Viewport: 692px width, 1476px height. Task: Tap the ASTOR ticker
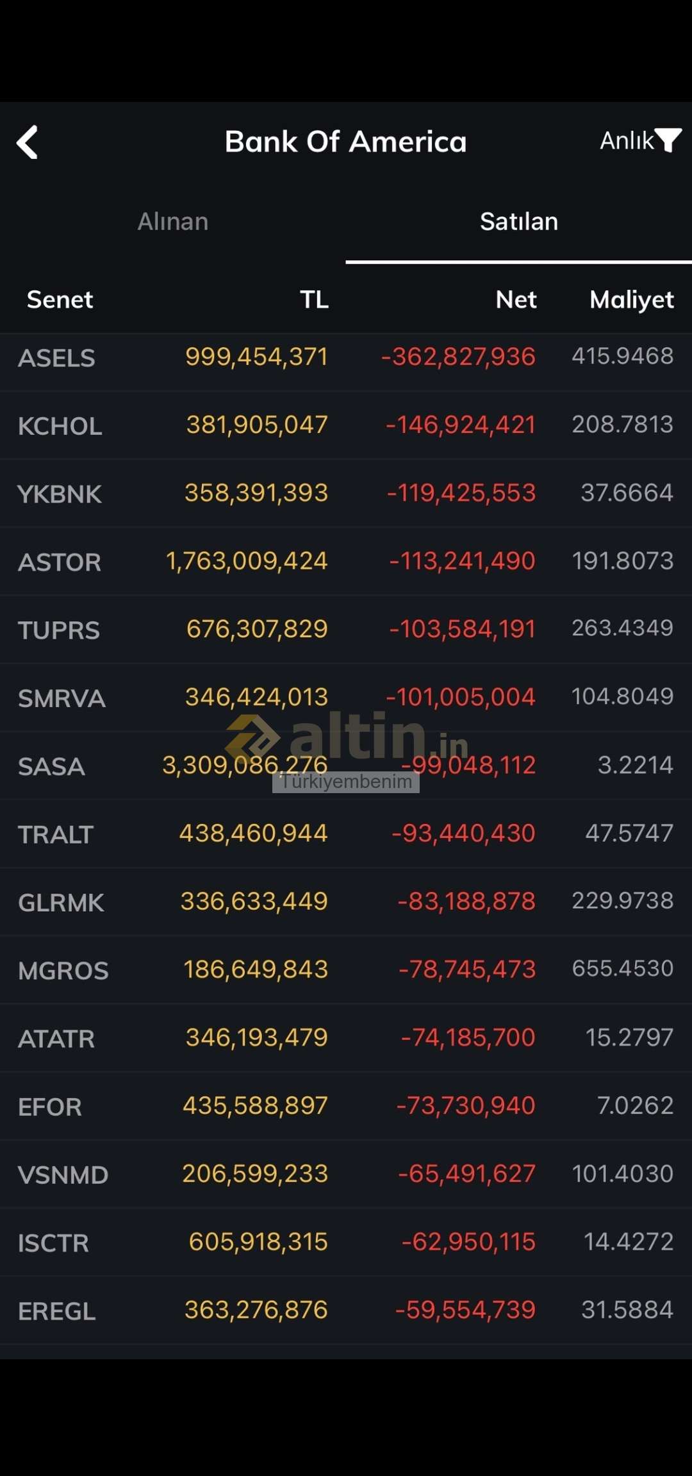[x=59, y=562]
